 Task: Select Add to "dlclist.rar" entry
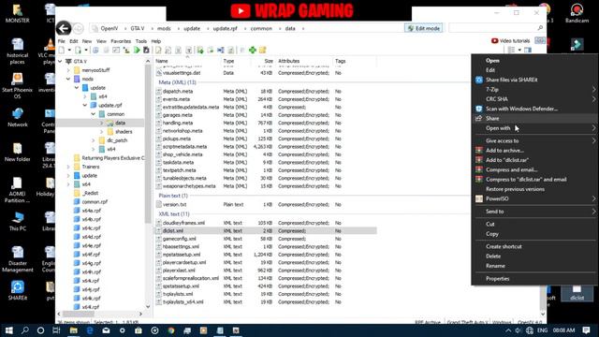click(534, 160)
